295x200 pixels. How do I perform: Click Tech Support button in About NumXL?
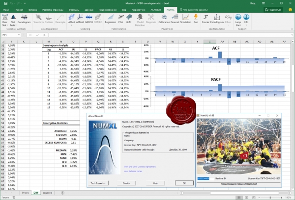point(98,183)
